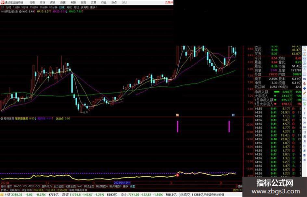Click the 交易 button at top right
Viewport: 307px width, 197px height.
pos(169,3)
